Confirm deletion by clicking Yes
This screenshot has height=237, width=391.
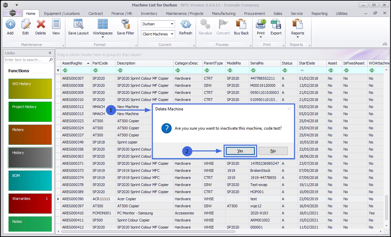click(240, 151)
